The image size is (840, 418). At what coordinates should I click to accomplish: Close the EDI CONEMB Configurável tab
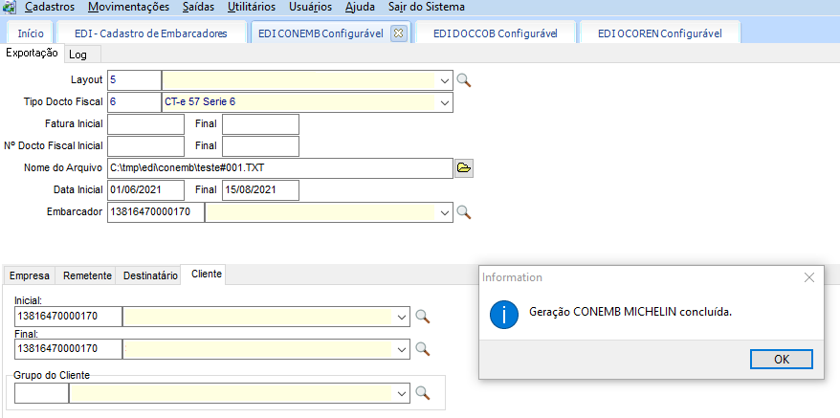[399, 33]
